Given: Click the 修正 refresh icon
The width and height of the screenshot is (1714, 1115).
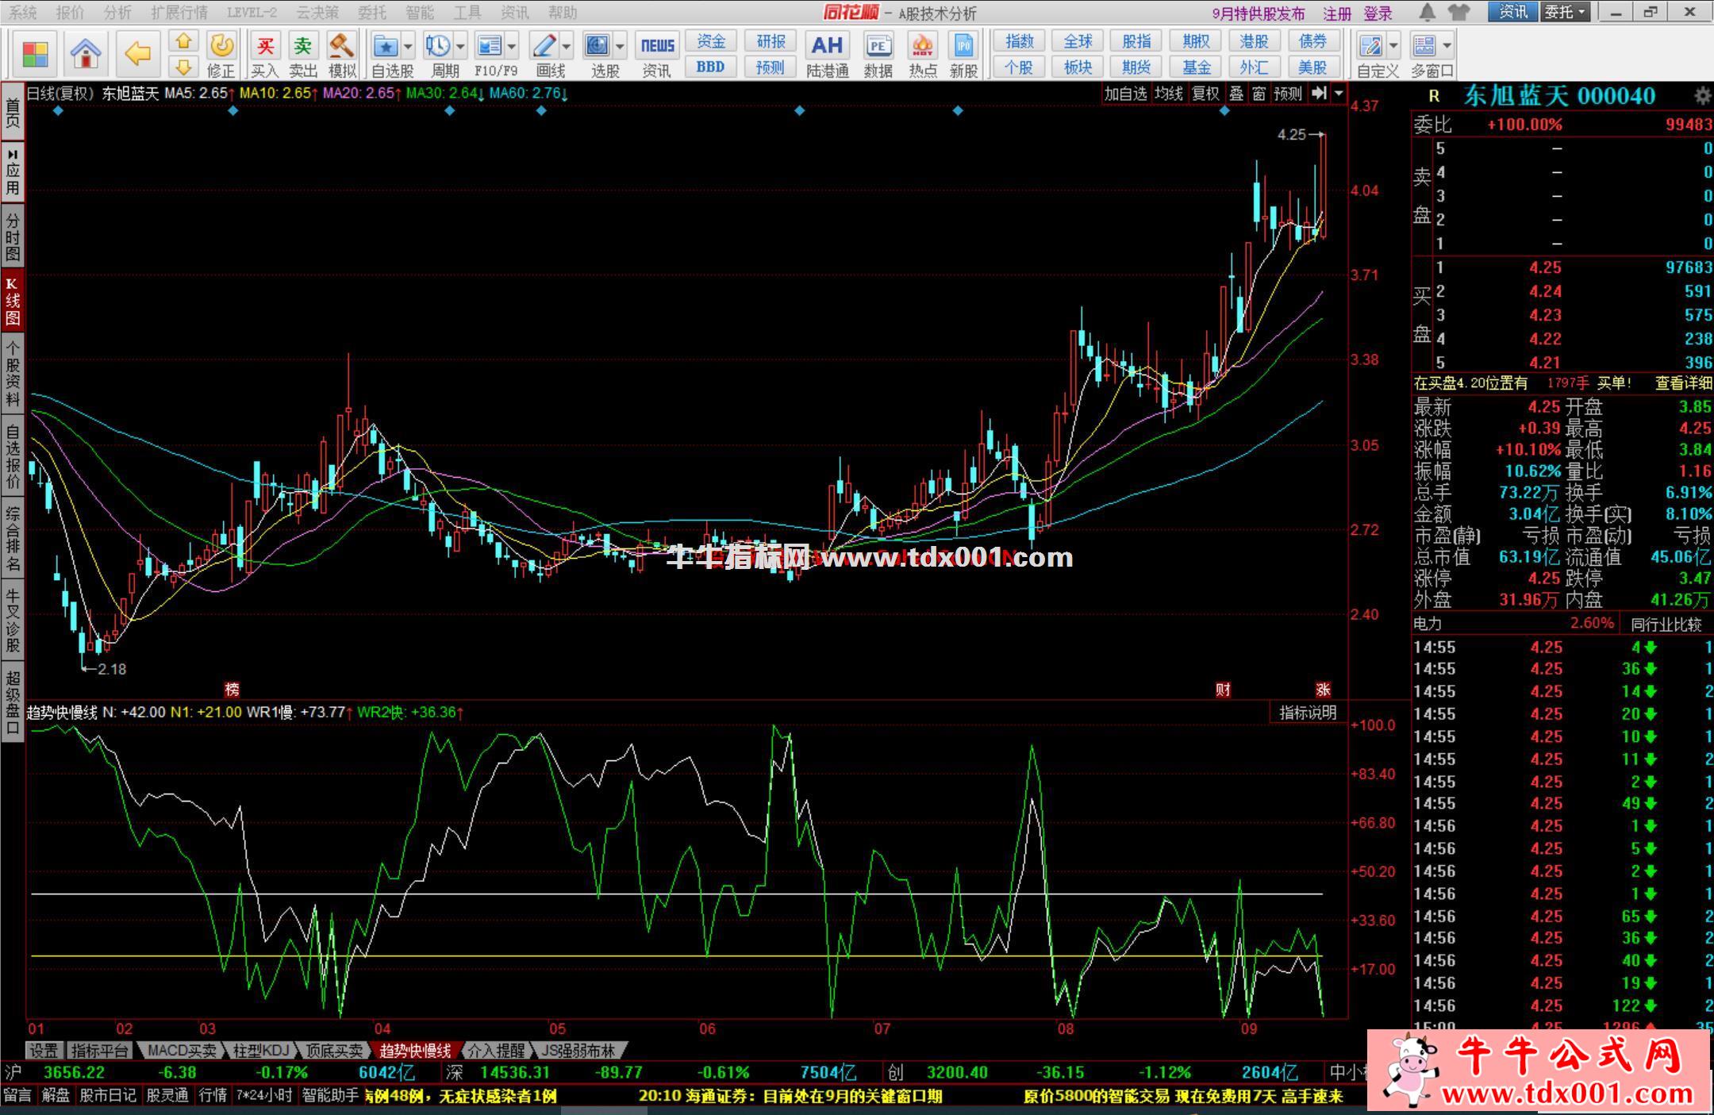Looking at the screenshot, I should (x=221, y=54).
